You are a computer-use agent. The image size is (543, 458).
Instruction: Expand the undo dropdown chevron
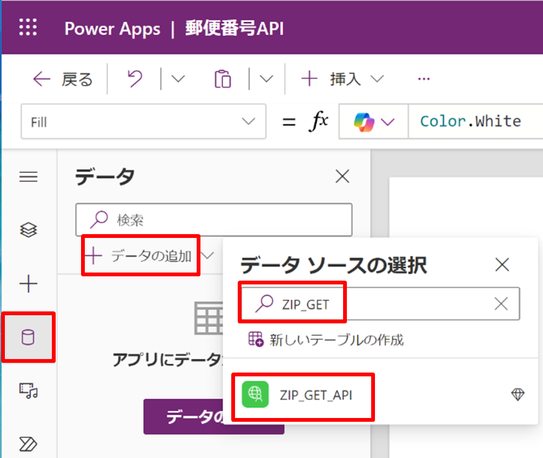pyautogui.click(x=178, y=79)
